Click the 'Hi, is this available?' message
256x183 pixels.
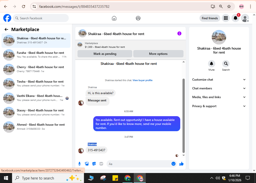click(x=100, y=93)
